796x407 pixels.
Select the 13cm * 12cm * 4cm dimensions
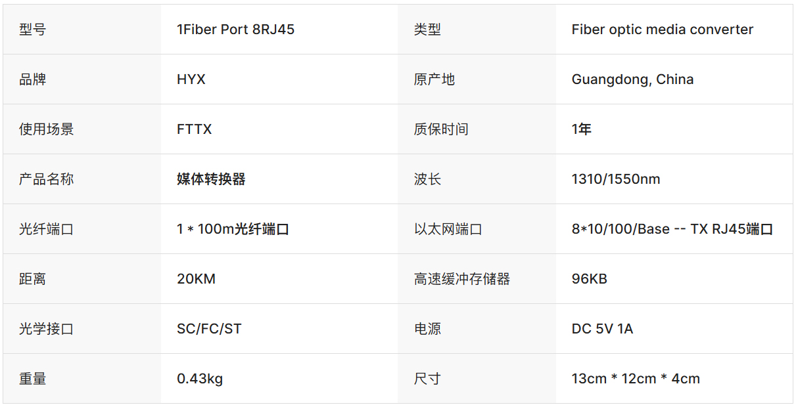pos(636,379)
